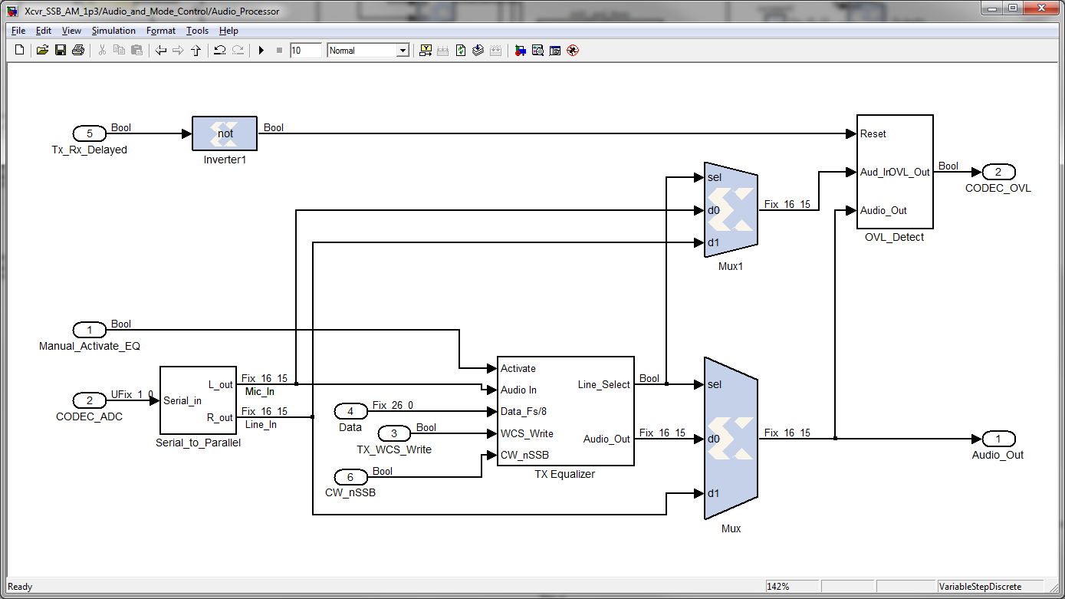Click the Fix_26_0 signal type label
This screenshot has width=1065, height=599.
click(393, 405)
